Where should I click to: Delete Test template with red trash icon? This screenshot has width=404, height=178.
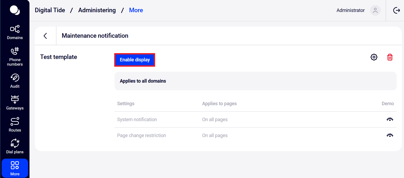coord(390,57)
